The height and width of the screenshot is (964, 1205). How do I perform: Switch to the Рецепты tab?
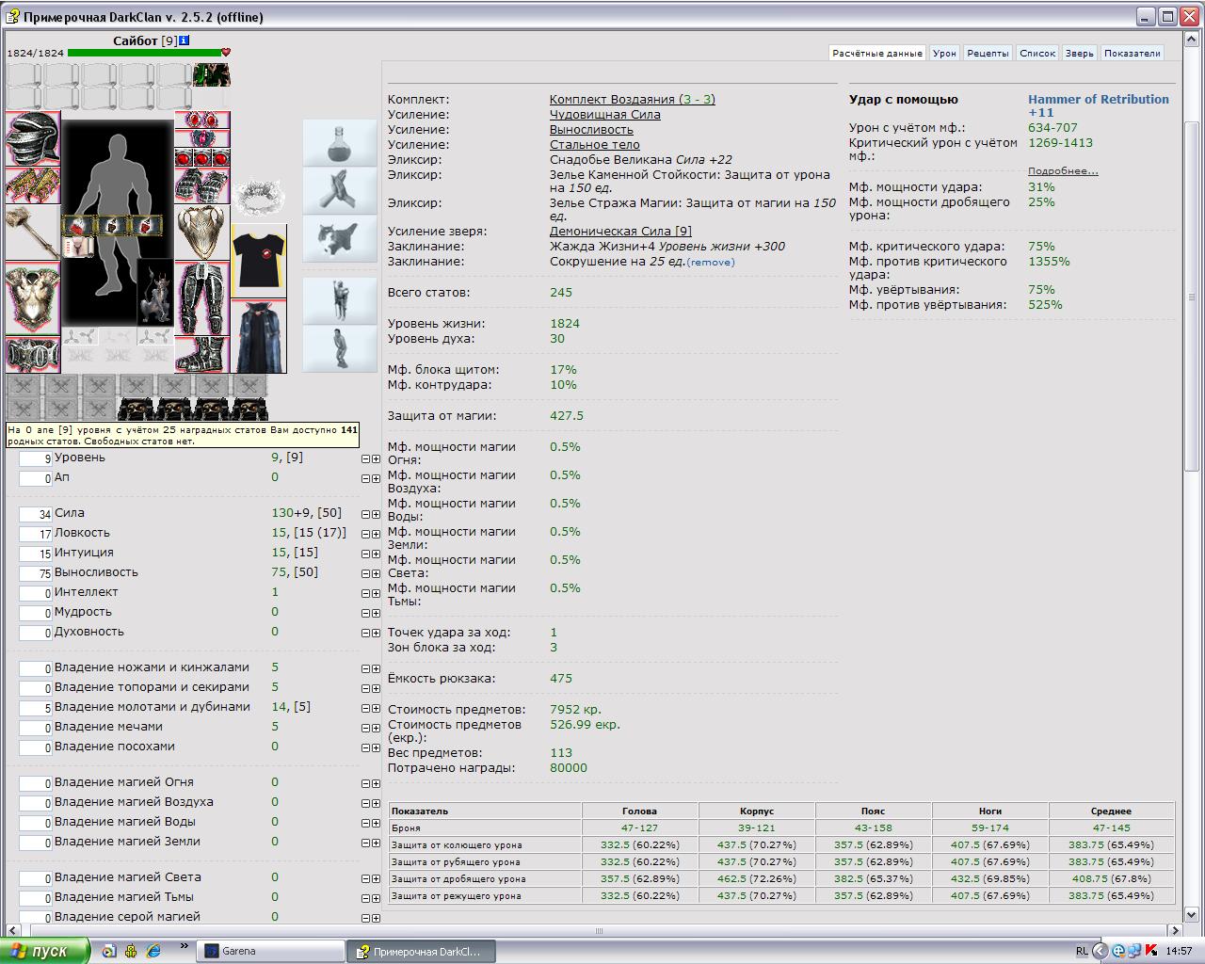988,54
